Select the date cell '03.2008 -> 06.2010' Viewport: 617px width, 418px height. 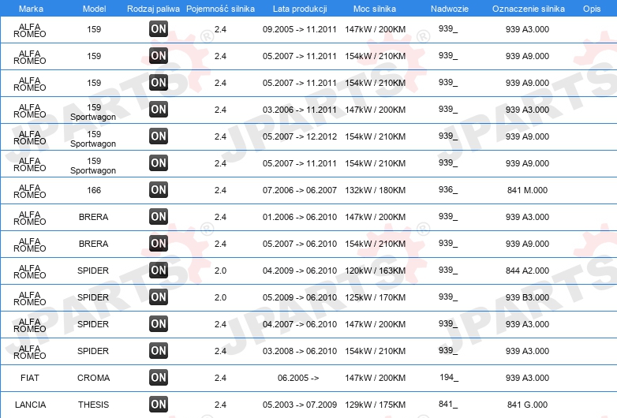300,351
